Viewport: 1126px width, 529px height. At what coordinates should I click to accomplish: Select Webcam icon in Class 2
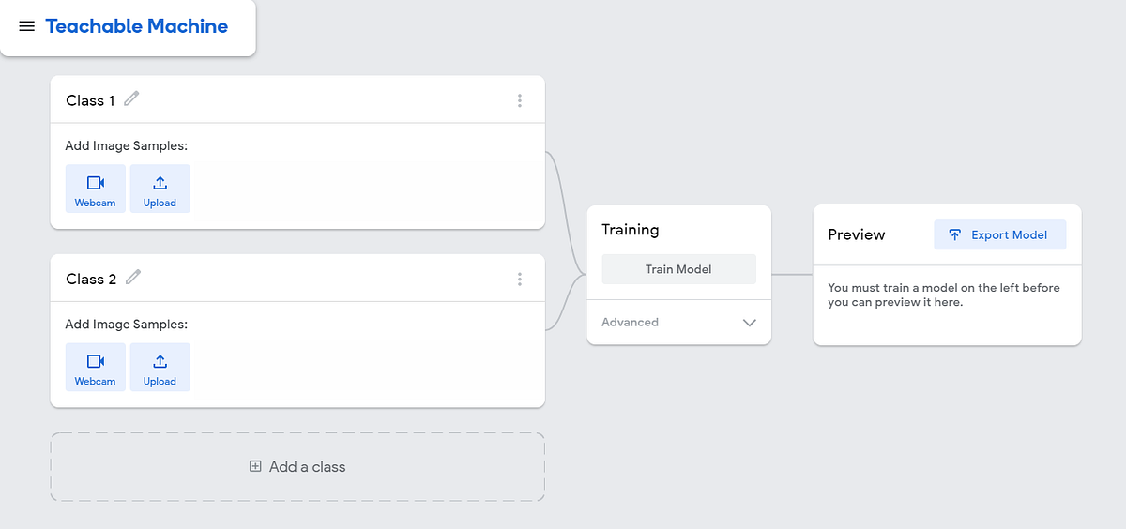(x=95, y=361)
